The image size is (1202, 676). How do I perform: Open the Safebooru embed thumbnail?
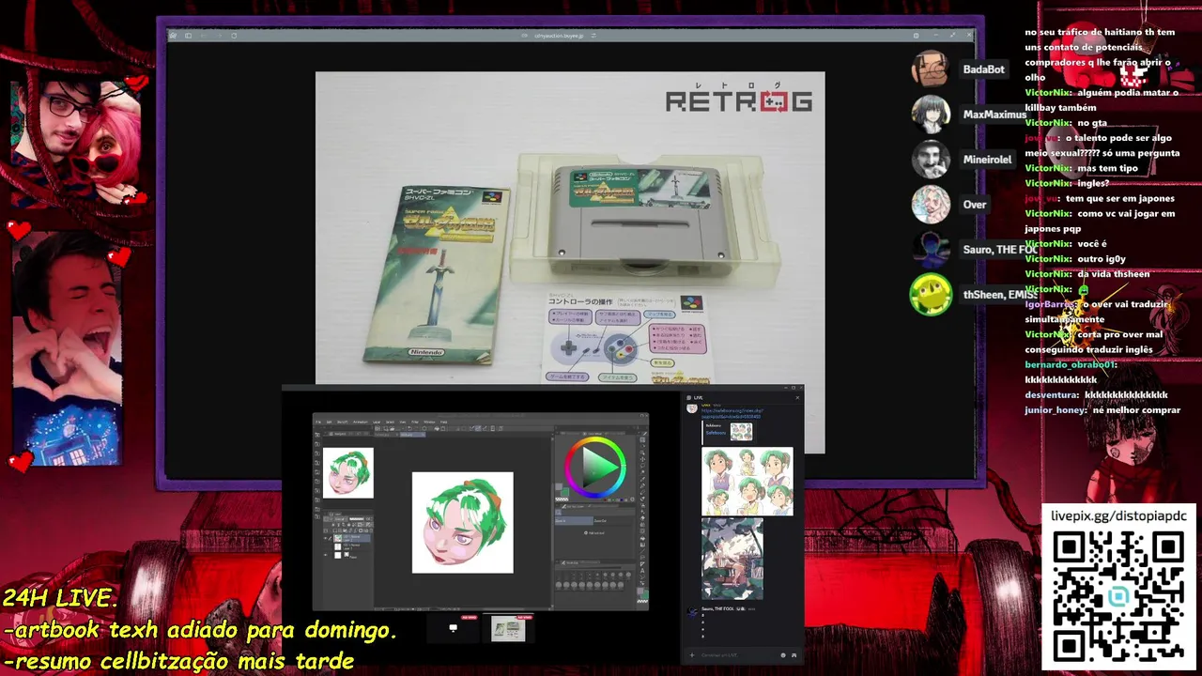click(x=741, y=432)
